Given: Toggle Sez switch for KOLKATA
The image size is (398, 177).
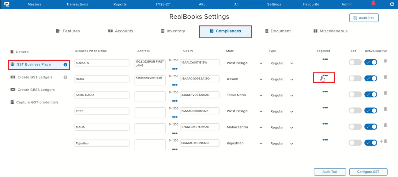Looking at the screenshot, I should point(355,62).
